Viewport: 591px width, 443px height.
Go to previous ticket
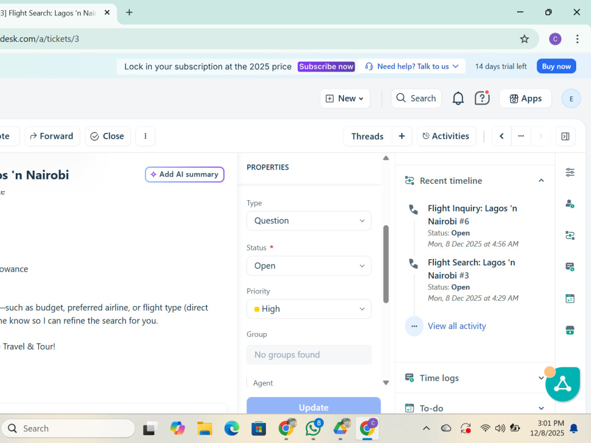pyautogui.click(x=502, y=136)
